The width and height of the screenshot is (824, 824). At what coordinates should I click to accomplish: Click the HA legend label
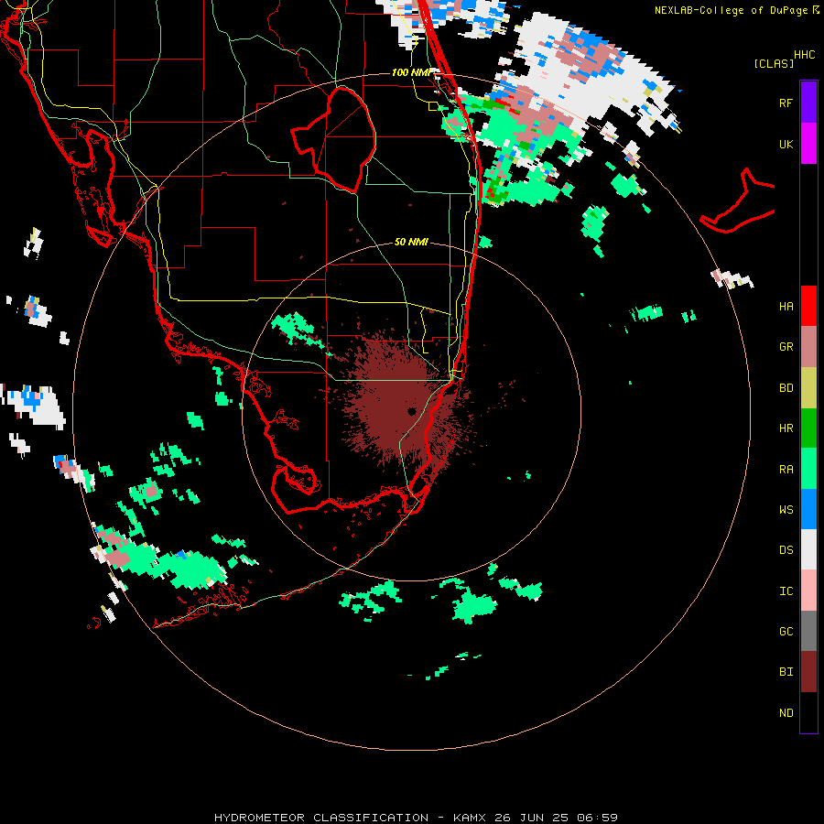[786, 306]
